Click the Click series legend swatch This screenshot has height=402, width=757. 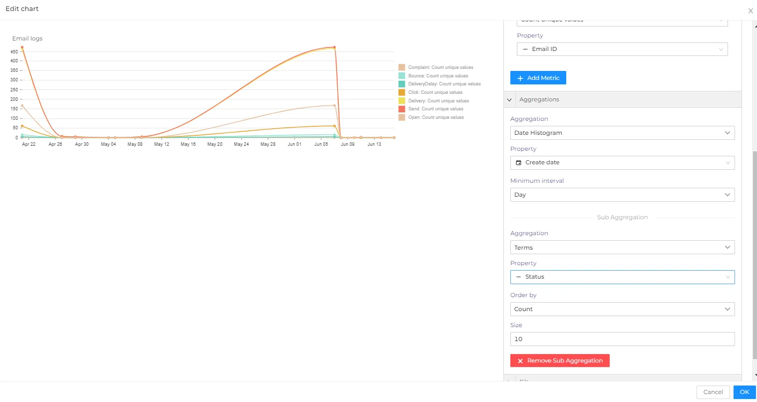401,92
